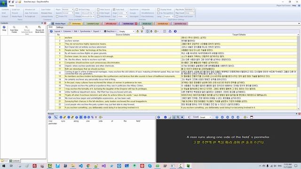301x169 pixels.
Task: Close the eschew.esys tab with red X
Action: point(136,23)
